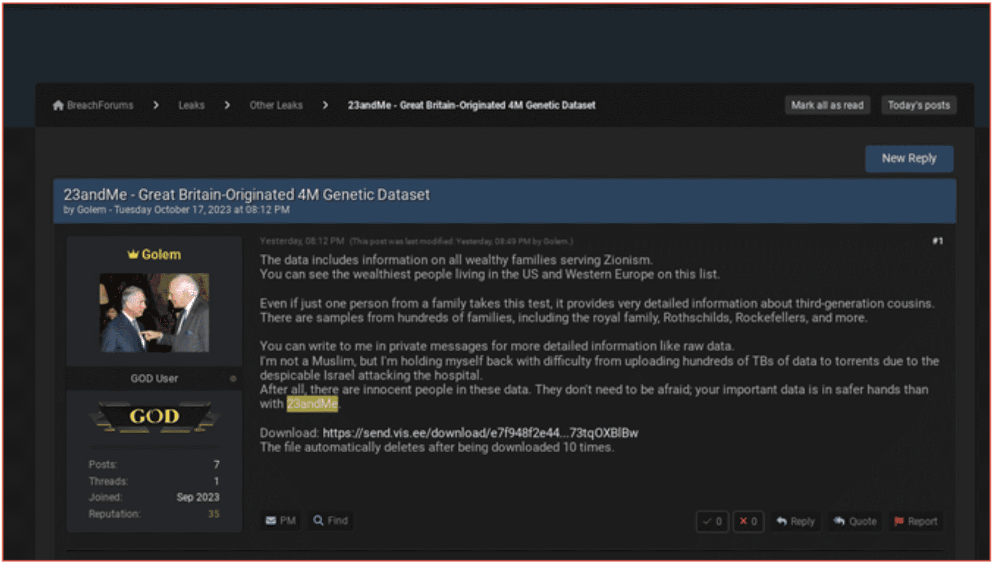The image size is (994, 565).
Task: Send a PM to the poster
Action: 281,520
